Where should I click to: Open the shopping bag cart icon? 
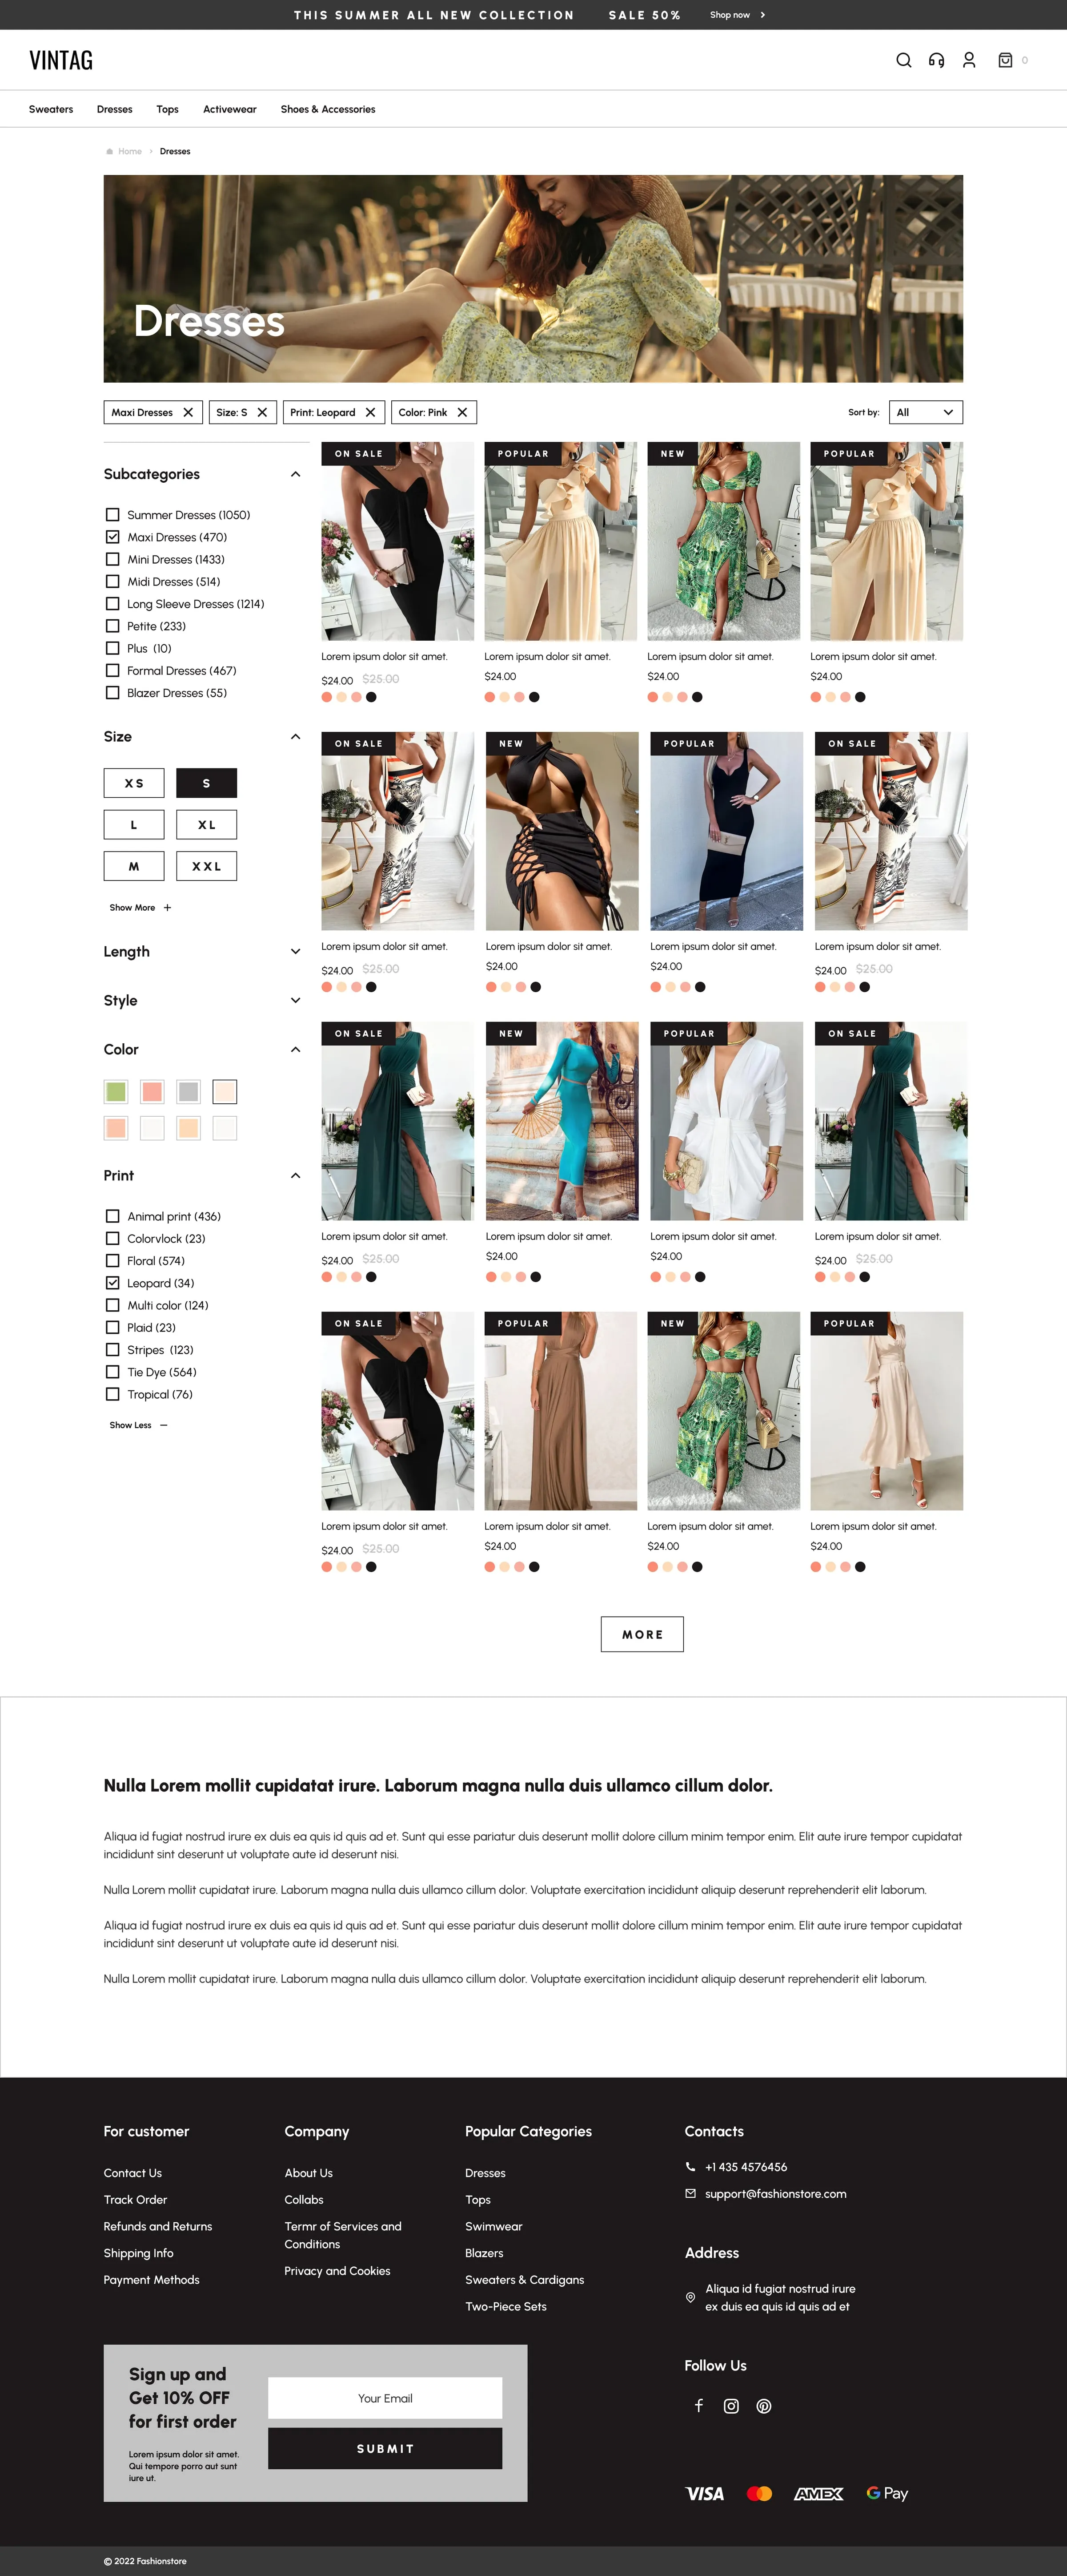coord(1005,60)
